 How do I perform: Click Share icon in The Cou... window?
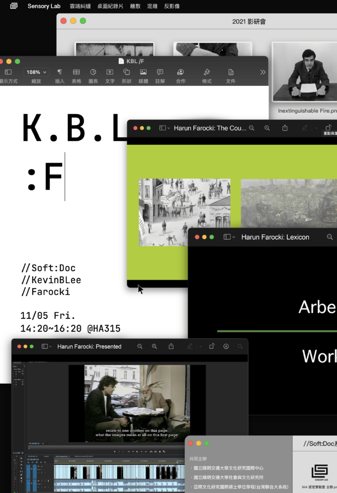coord(285,128)
